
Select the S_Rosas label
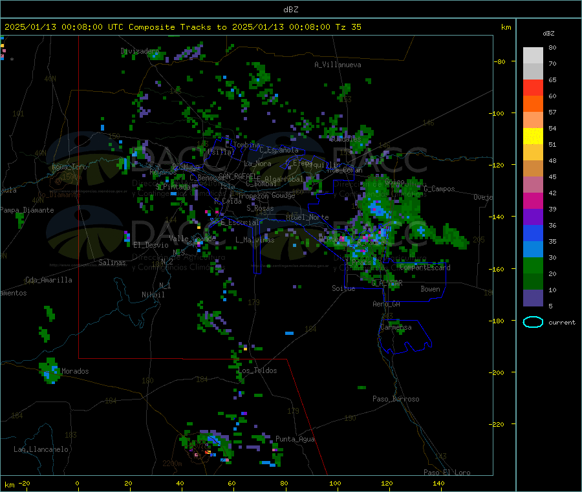click(x=260, y=208)
